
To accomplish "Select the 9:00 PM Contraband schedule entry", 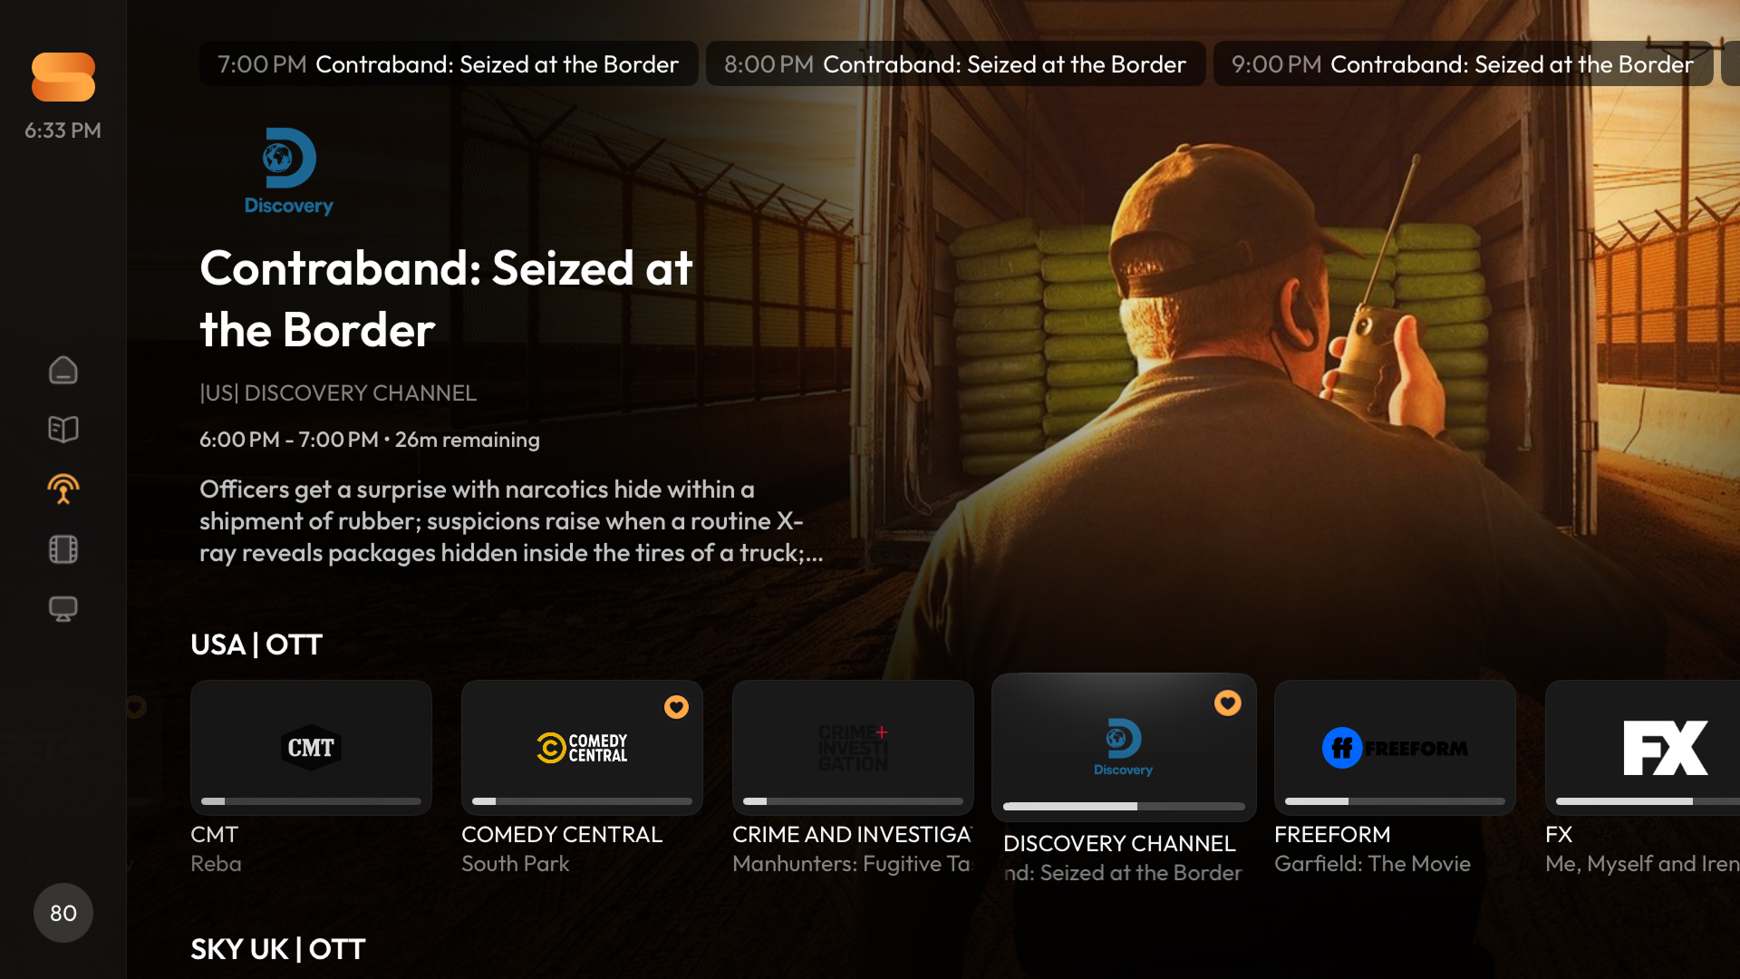I will (1463, 64).
